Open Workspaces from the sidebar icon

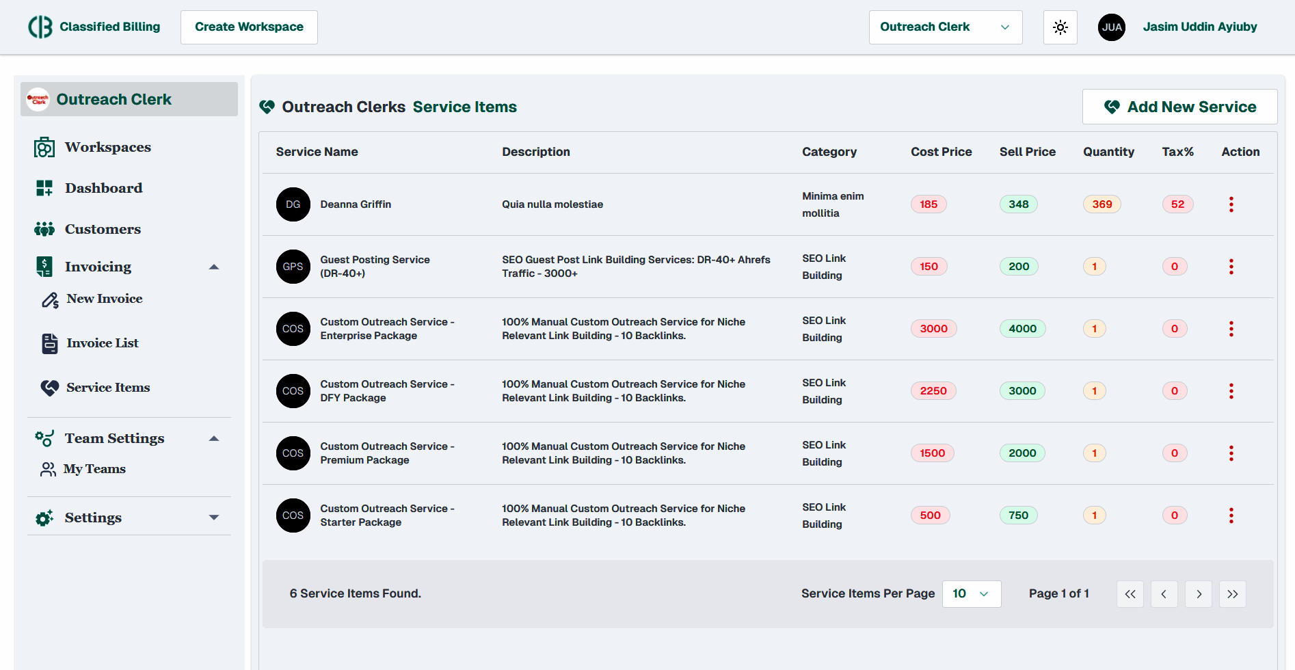coord(44,148)
